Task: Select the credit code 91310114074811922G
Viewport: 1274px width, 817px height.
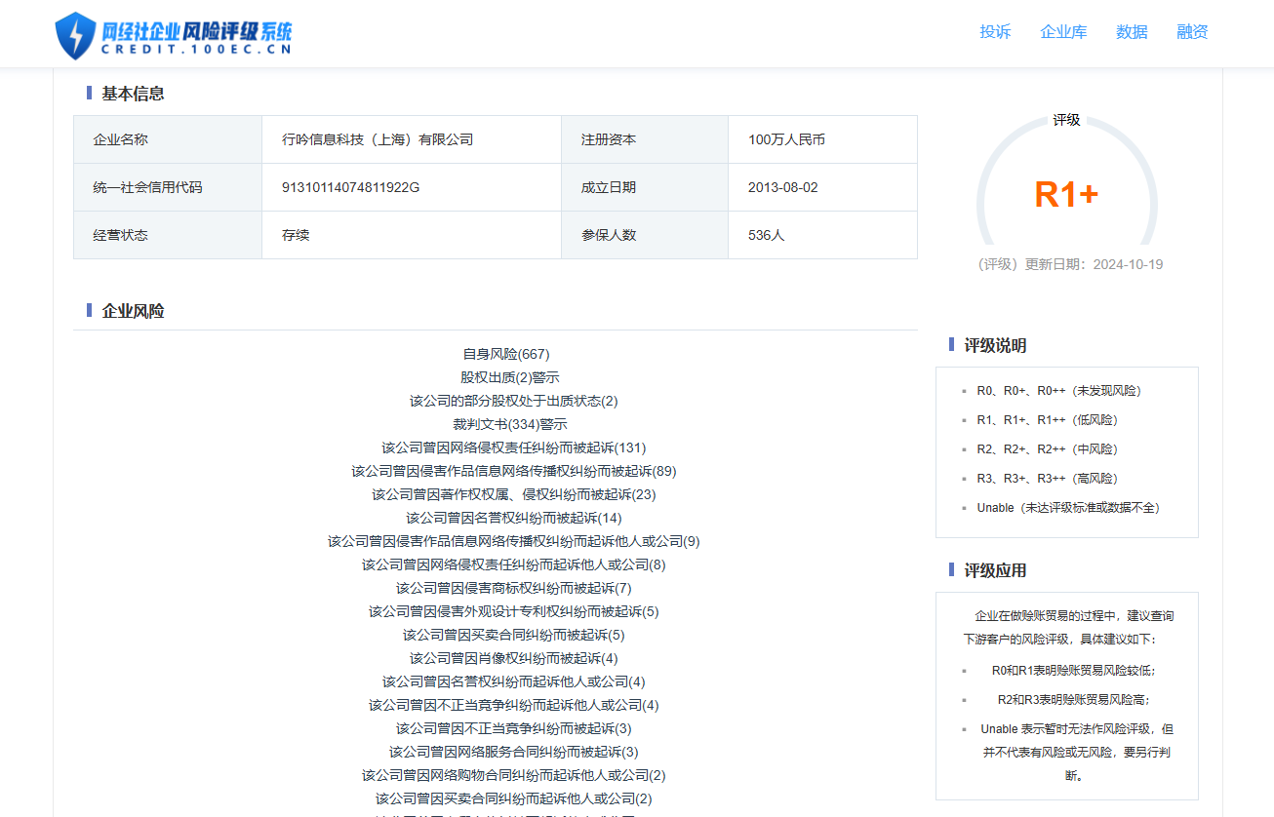Action: [x=350, y=187]
